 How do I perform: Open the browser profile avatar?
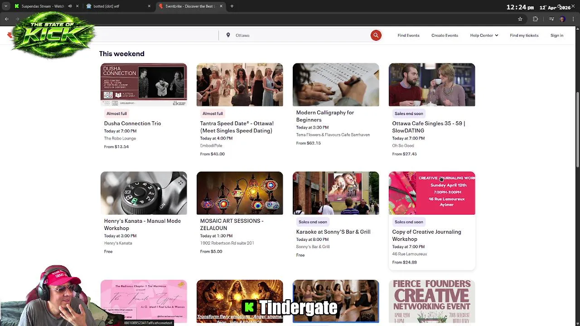click(x=562, y=19)
